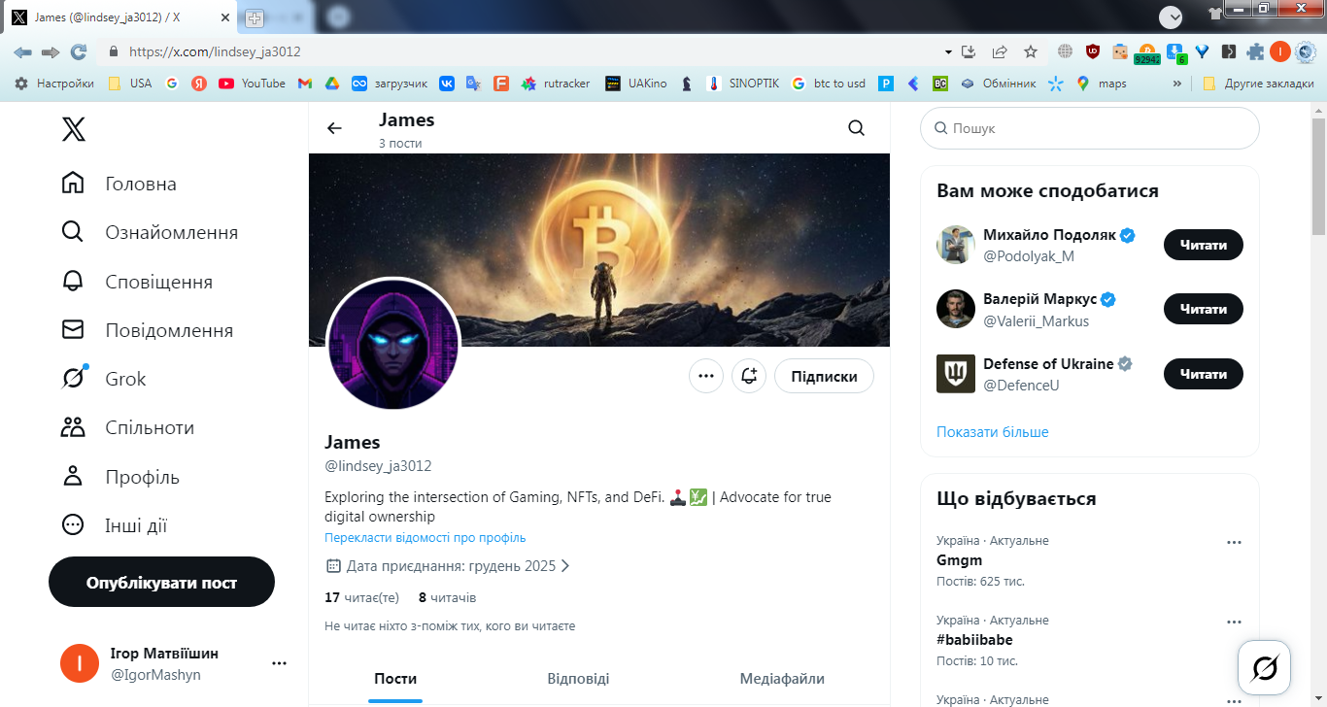The height and width of the screenshot is (707, 1327).
Task: Follow Defense of Ukraine with Читати button
Action: pyautogui.click(x=1204, y=374)
